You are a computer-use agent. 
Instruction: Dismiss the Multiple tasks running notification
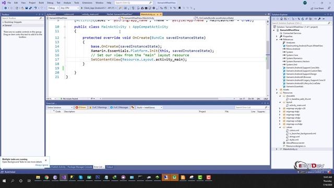pos(45,160)
